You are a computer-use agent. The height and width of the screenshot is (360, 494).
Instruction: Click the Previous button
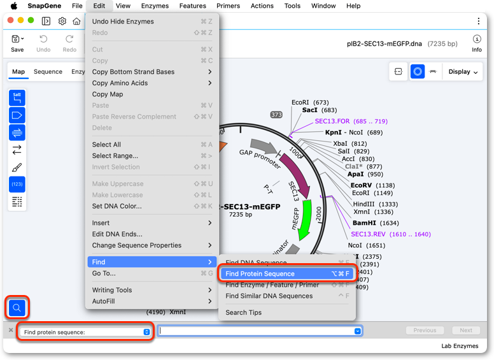[425, 330]
